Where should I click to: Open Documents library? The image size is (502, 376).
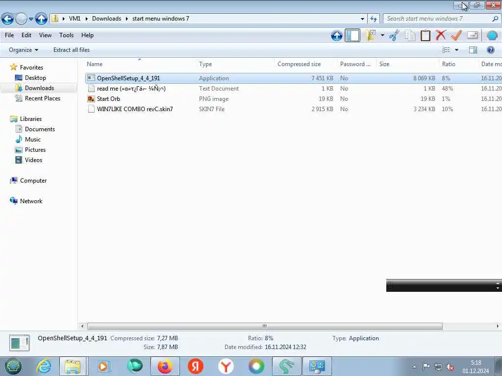pyautogui.click(x=40, y=129)
